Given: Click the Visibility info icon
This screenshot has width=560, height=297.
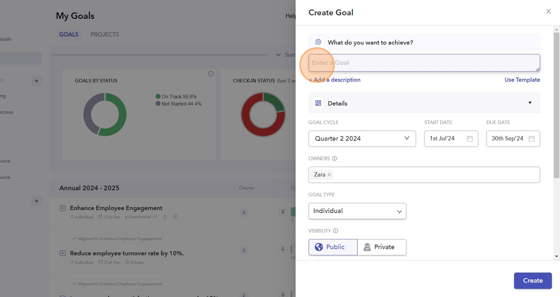Looking at the screenshot, I should tap(335, 231).
